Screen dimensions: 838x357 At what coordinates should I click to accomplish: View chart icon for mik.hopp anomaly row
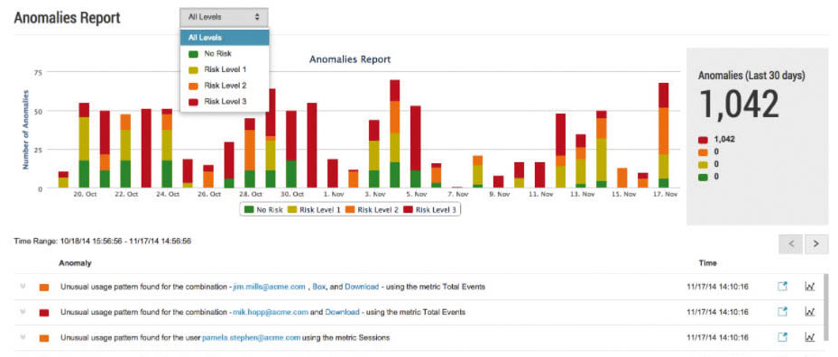[810, 312]
